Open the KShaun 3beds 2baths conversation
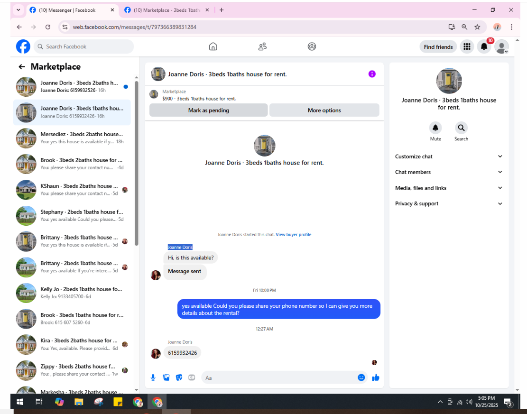The image size is (527, 414). [x=72, y=190]
